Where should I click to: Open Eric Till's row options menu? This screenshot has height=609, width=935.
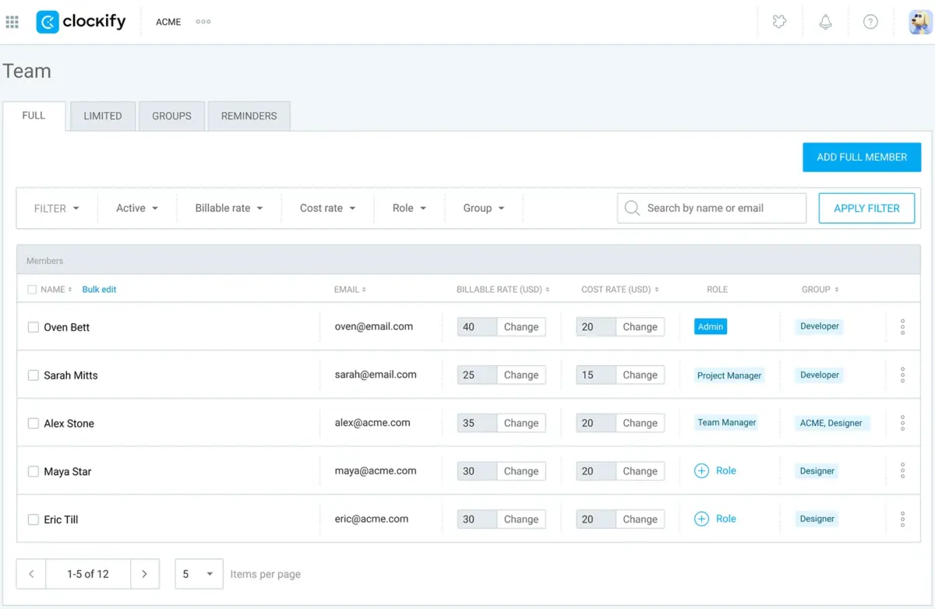click(902, 519)
